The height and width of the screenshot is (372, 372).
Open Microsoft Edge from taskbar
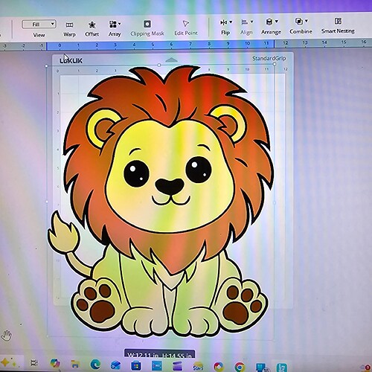tap(95, 365)
